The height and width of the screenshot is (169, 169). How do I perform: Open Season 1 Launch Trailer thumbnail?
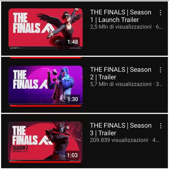click(46, 29)
